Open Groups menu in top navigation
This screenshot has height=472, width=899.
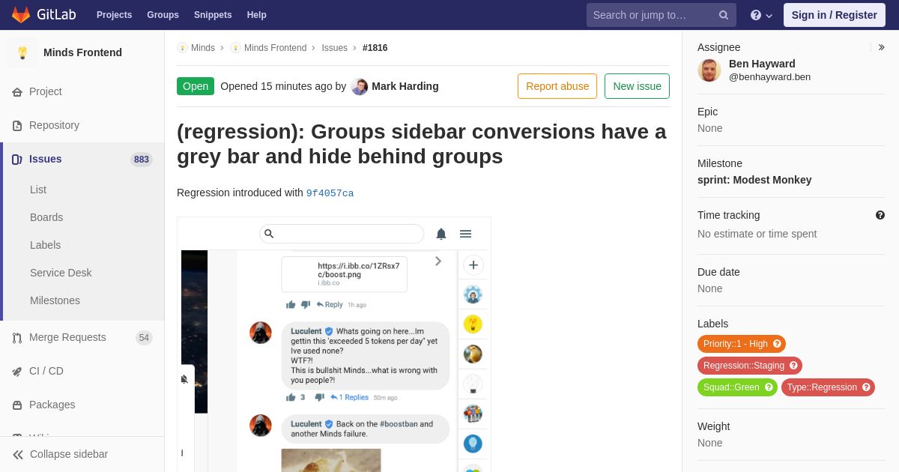click(x=163, y=15)
